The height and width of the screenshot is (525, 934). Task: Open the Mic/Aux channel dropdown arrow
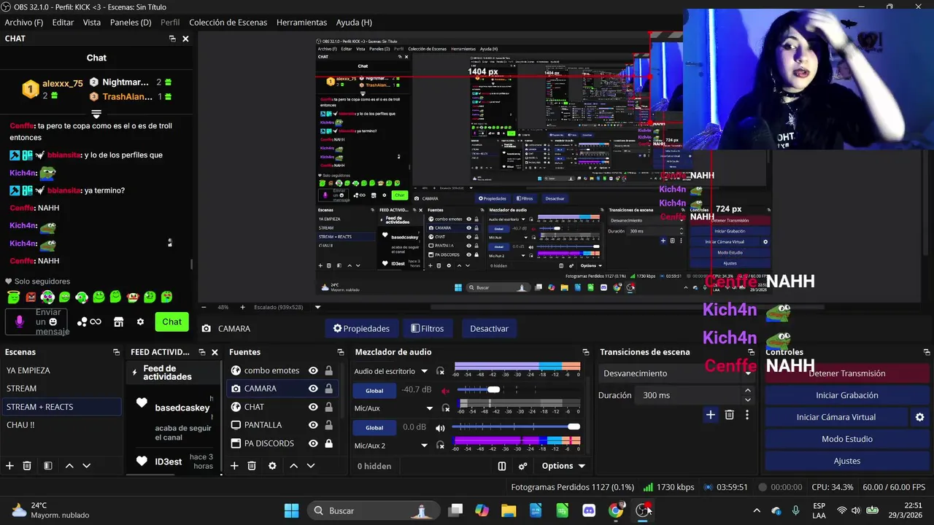point(430,408)
